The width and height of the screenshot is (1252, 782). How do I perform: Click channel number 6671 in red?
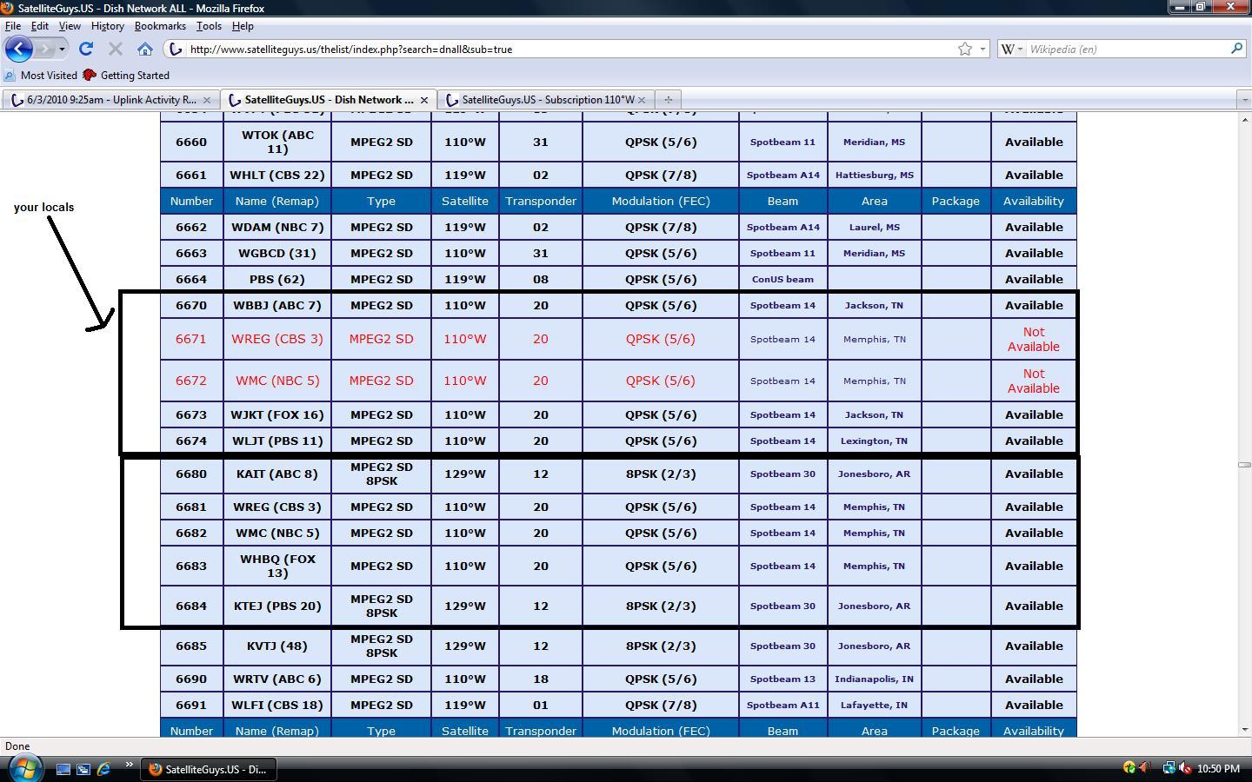point(191,339)
